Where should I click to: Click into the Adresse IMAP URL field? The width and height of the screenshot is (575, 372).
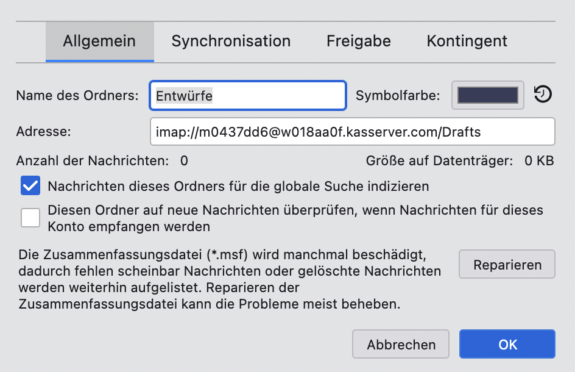(351, 132)
